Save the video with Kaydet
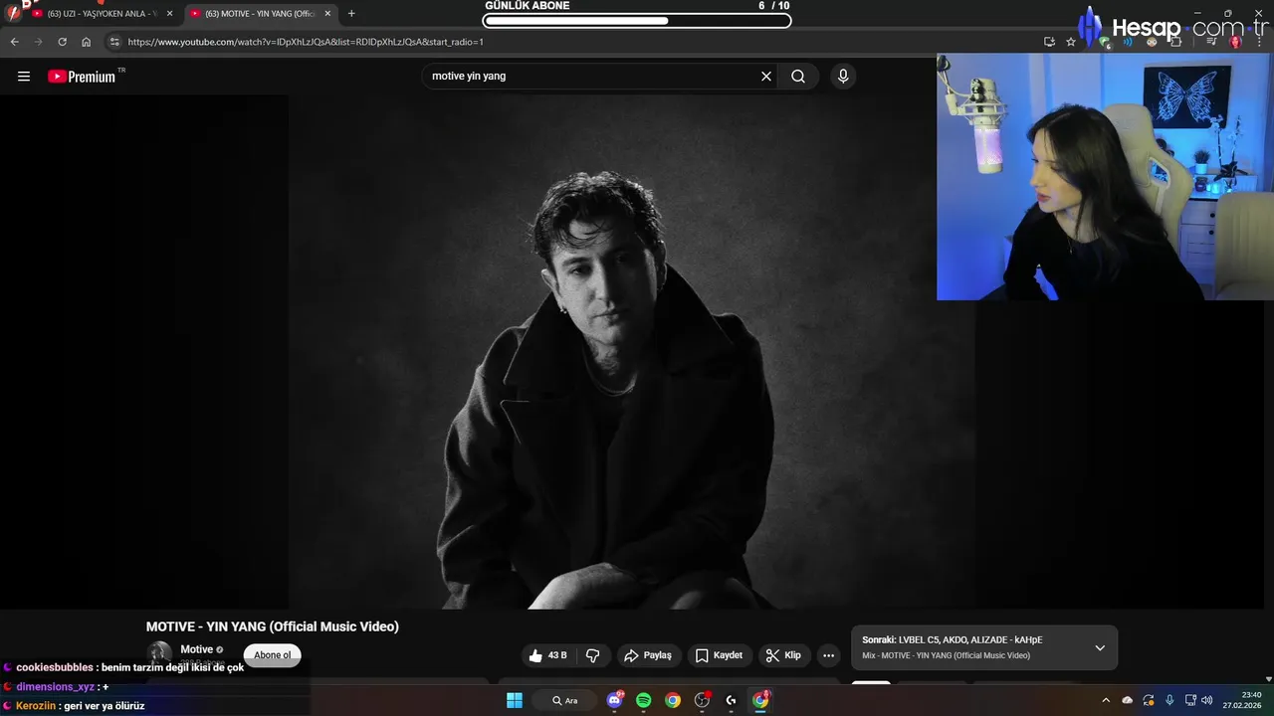The width and height of the screenshot is (1274, 716). pyautogui.click(x=719, y=655)
